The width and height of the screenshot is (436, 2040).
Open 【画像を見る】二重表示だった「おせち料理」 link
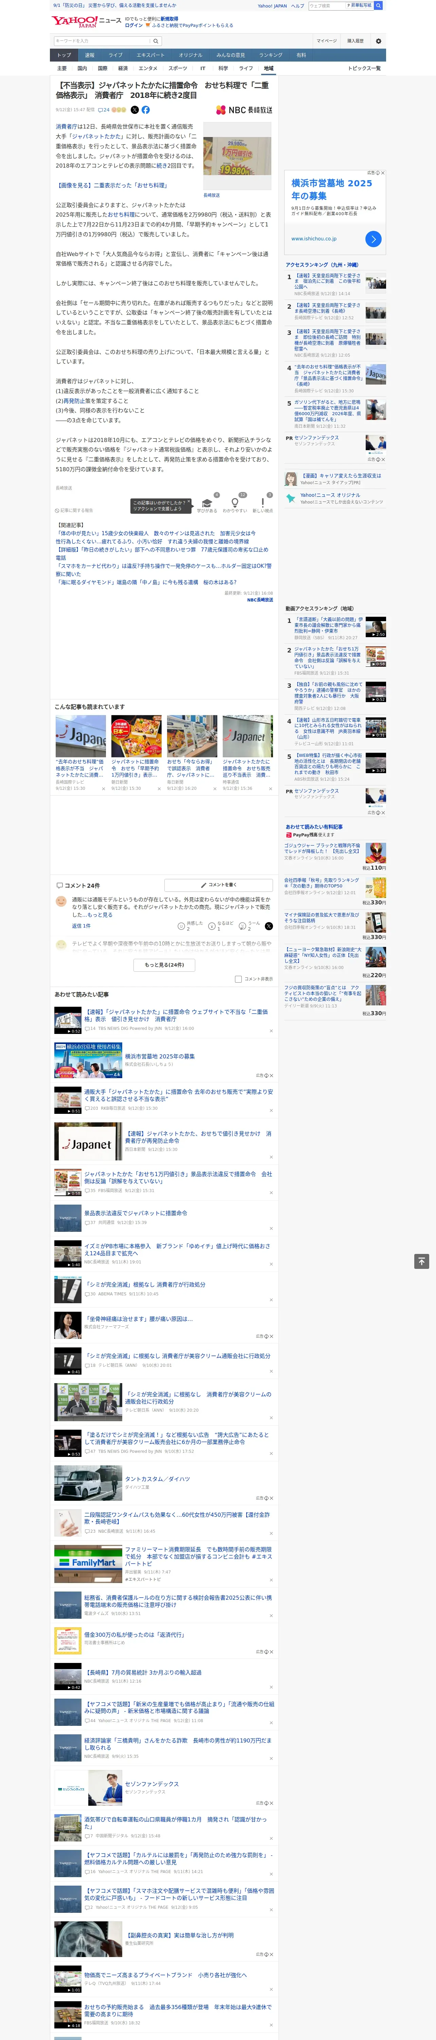(112, 185)
